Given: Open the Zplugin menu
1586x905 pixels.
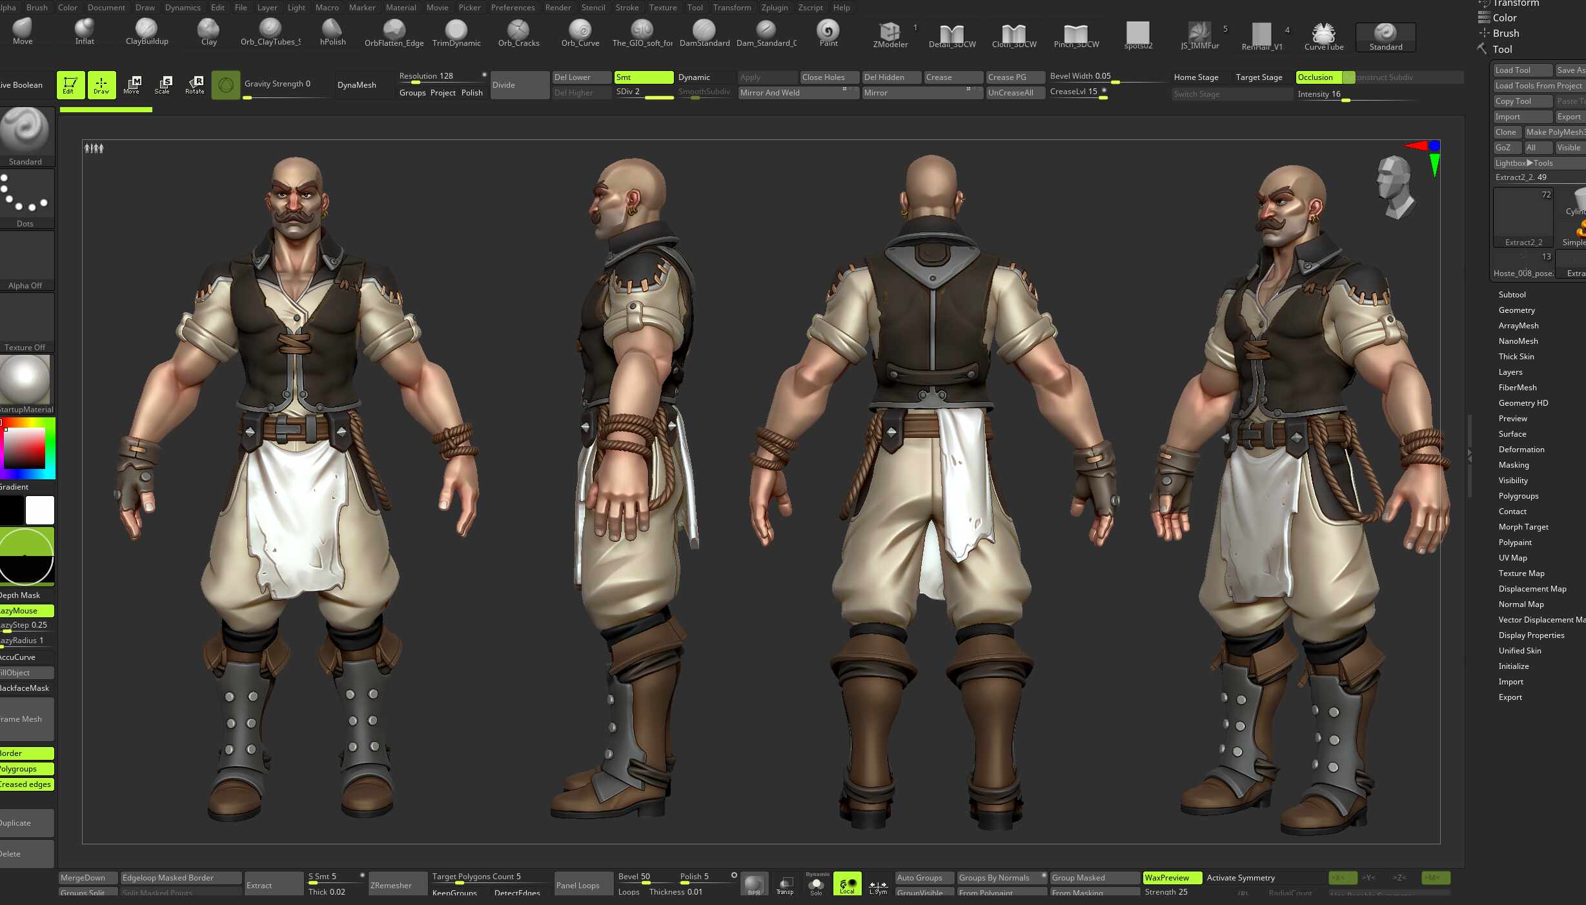Looking at the screenshot, I should pos(774,8).
